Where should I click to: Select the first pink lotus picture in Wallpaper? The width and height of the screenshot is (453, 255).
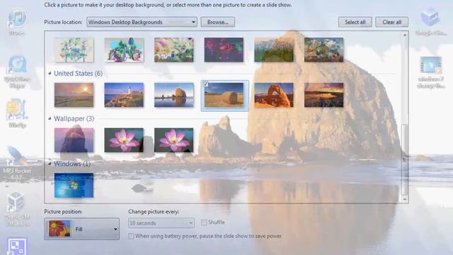(x=124, y=140)
